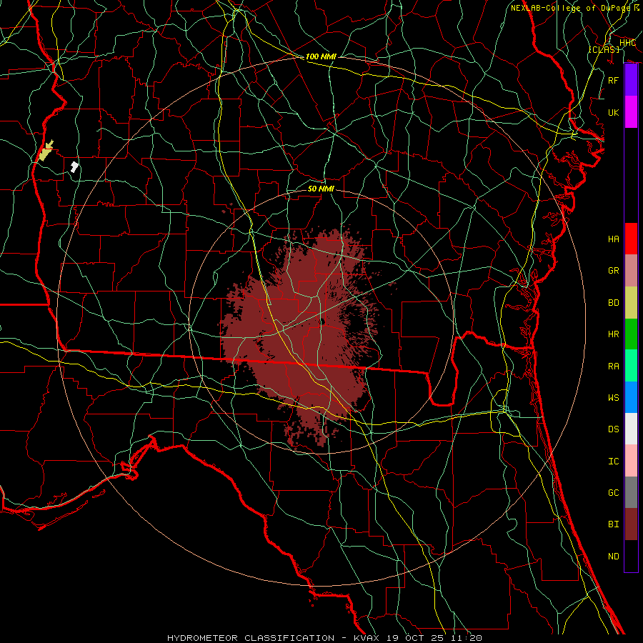Click the HA legend label

[613, 239]
